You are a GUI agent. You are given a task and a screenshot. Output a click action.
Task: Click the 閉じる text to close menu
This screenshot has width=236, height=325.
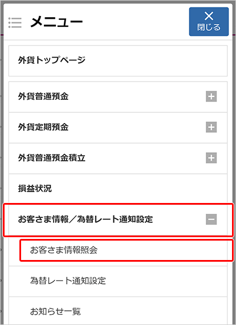tap(209, 27)
